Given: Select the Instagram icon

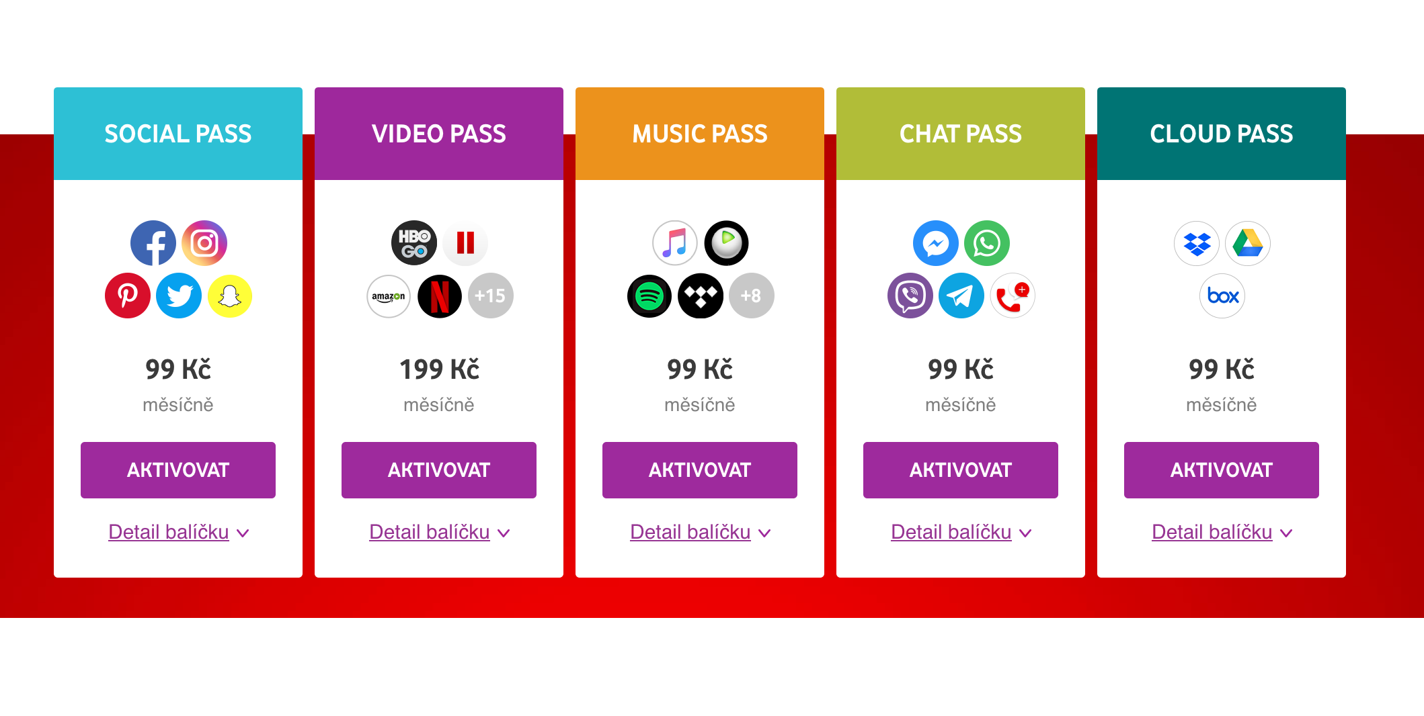Looking at the screenshot, I should 204,243.
